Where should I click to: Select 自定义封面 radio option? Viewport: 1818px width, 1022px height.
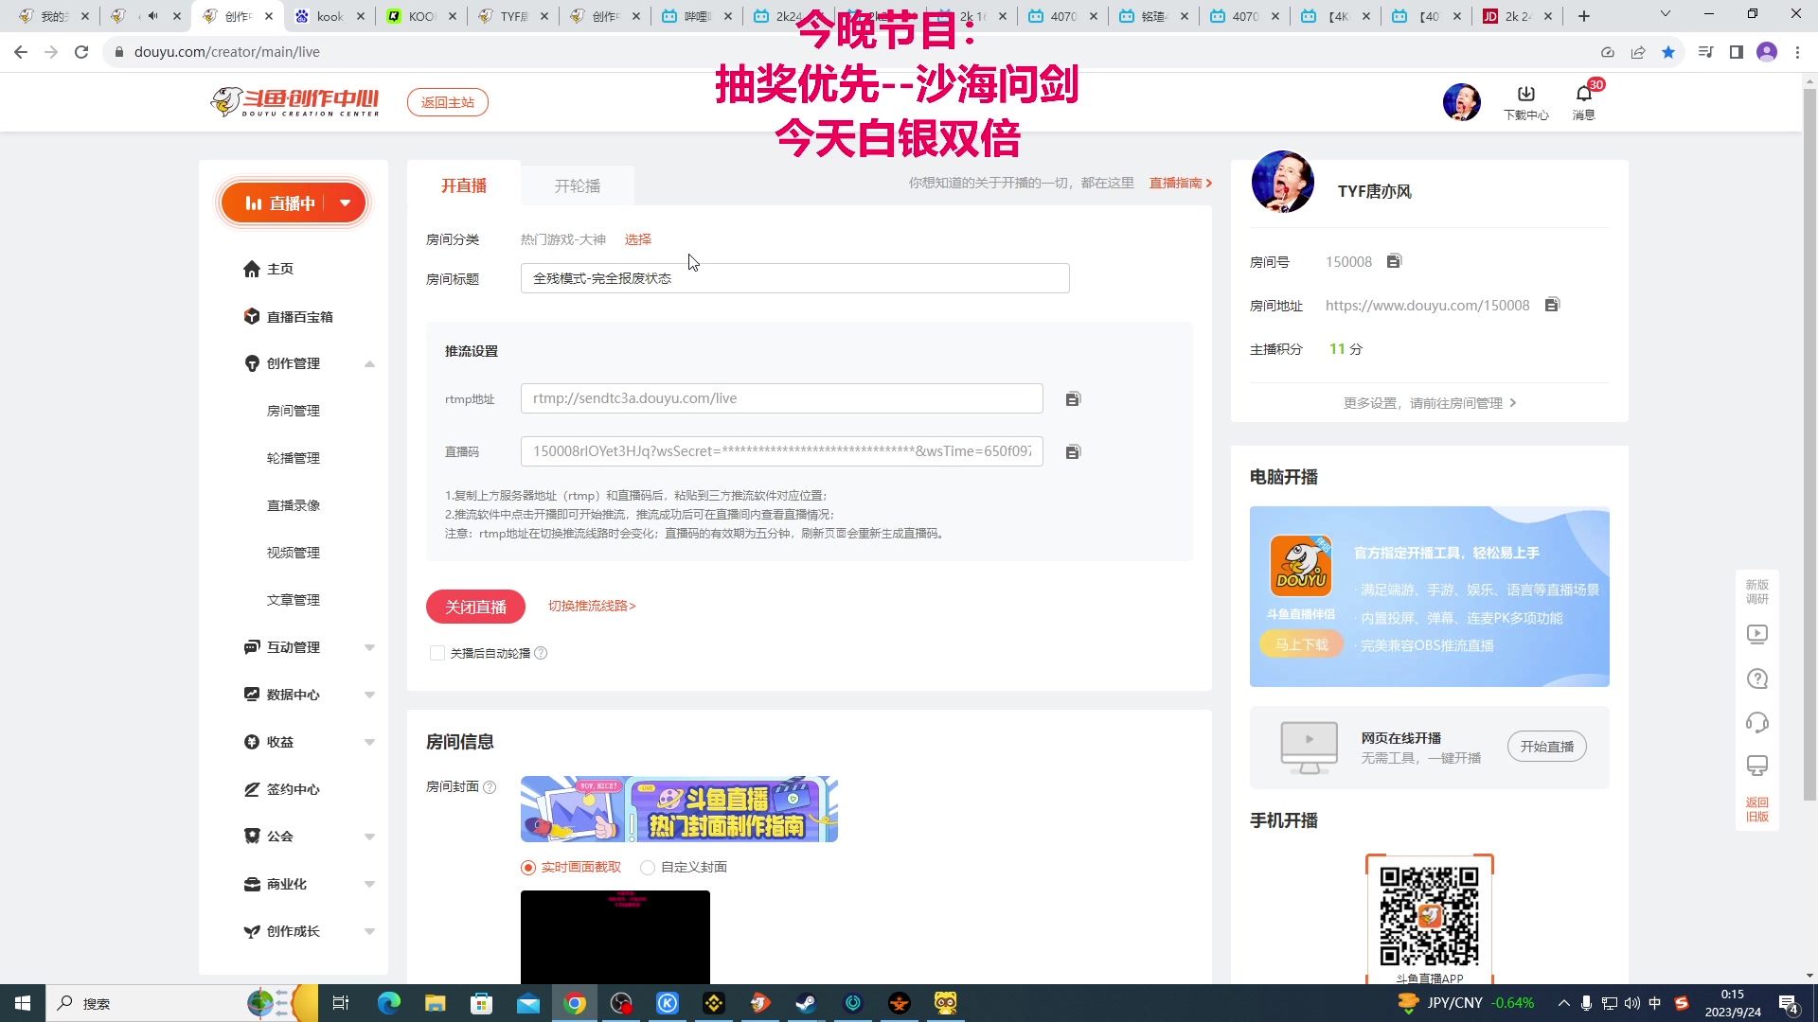[648, 867]
